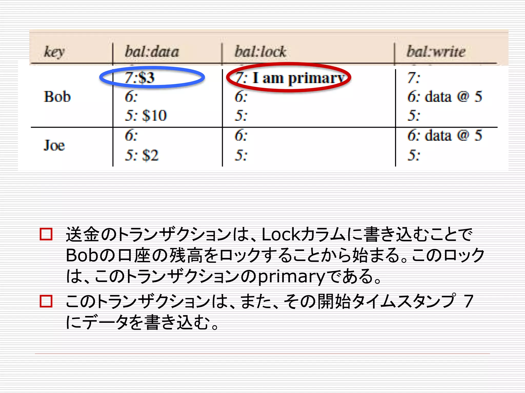This screenshot has width=525, height=393.
Task: Click the word 'Lock' in the first bullet
Action: (x=281, y=235)
